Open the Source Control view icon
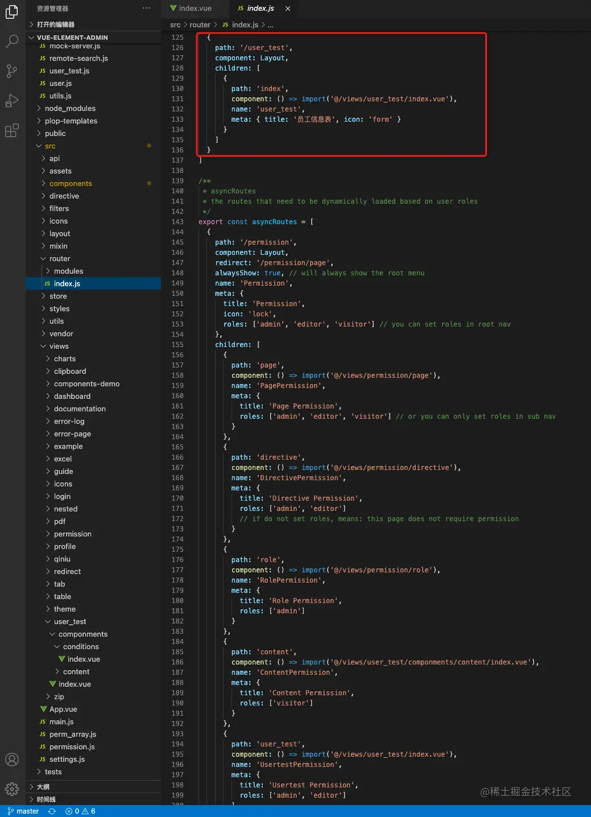 click(x=12, y=71)
